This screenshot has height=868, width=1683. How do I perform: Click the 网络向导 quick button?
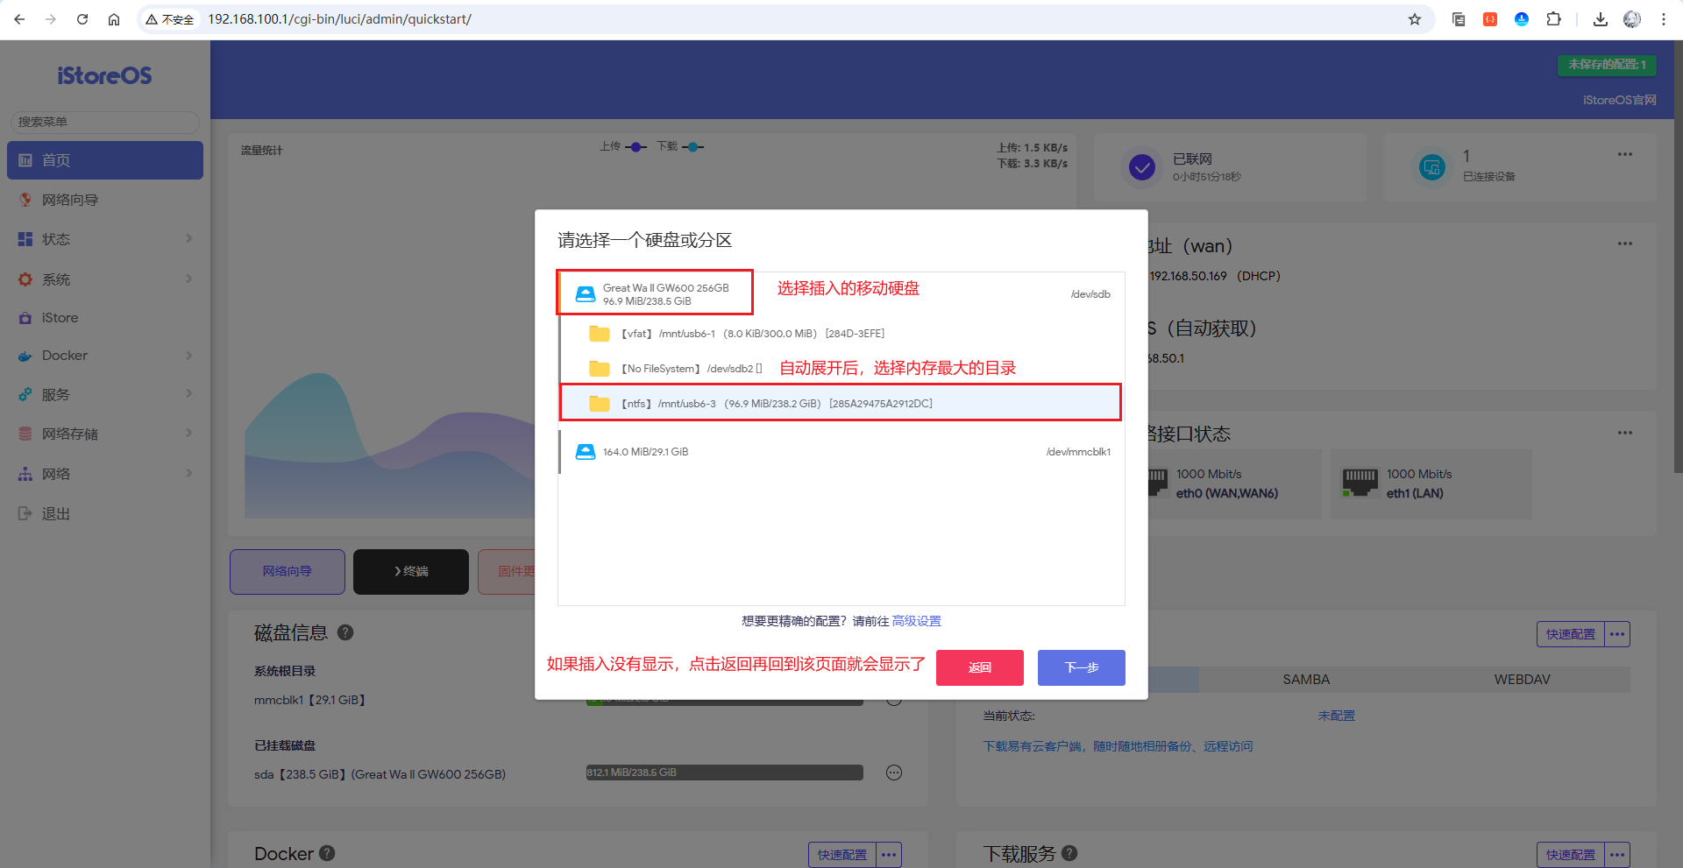(288, 571)
